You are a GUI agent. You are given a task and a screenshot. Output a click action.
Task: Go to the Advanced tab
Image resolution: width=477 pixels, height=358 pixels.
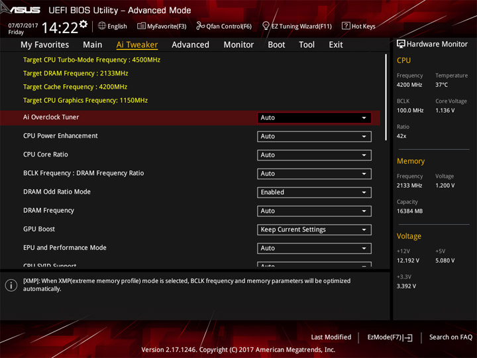pyautogui.click(x=190, y=45)
